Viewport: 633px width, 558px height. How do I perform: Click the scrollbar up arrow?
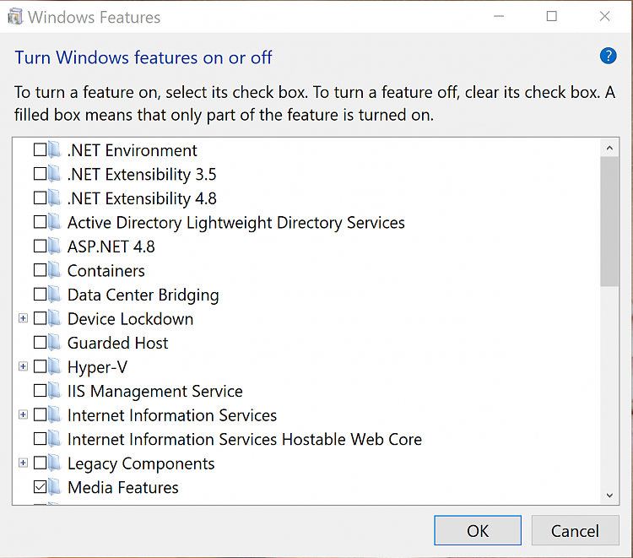(609, 148)
